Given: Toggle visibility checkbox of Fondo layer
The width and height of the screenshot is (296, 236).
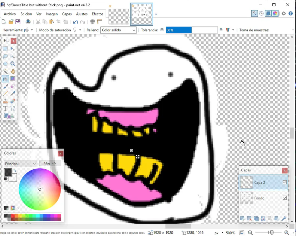Looking at the screenshot, I should coord(285,198).
